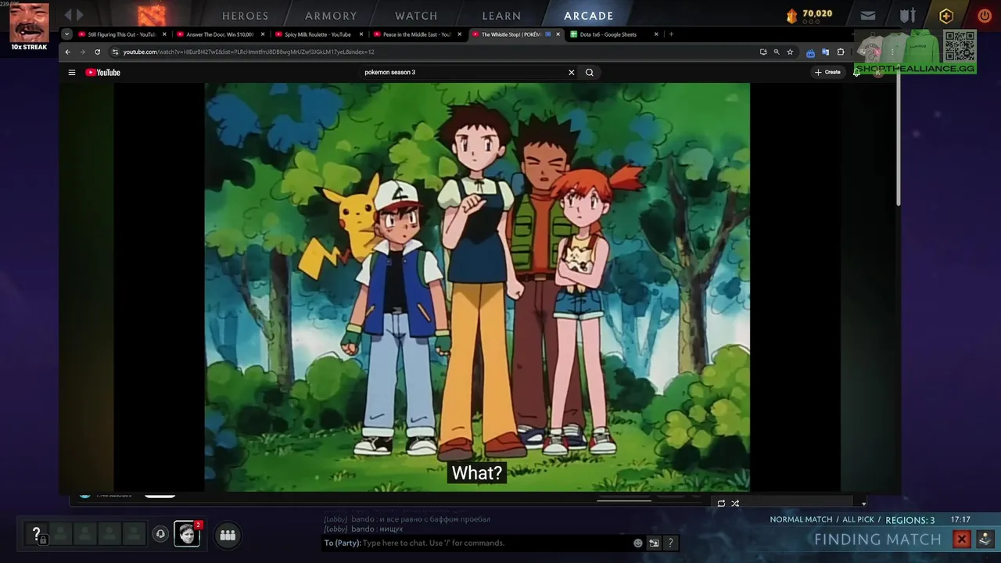
Task: Go back with Dota's left arrow
Action: 69,15
